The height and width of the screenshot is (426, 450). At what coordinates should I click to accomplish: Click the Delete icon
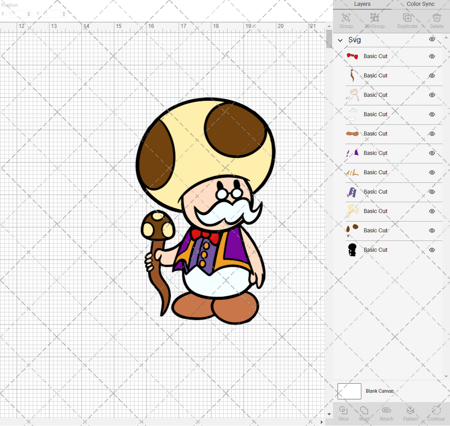436,20
